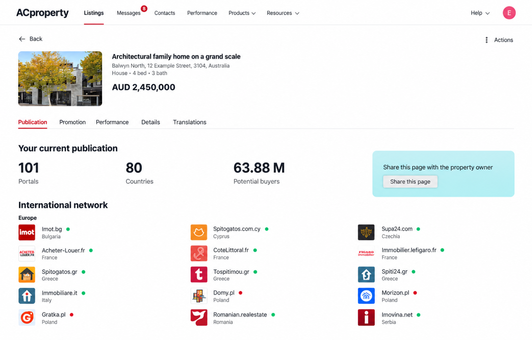This screenshot has width=532, height=340.
Task: Click the CoteLittoral.fr portal logo
Action: point(199,254)
